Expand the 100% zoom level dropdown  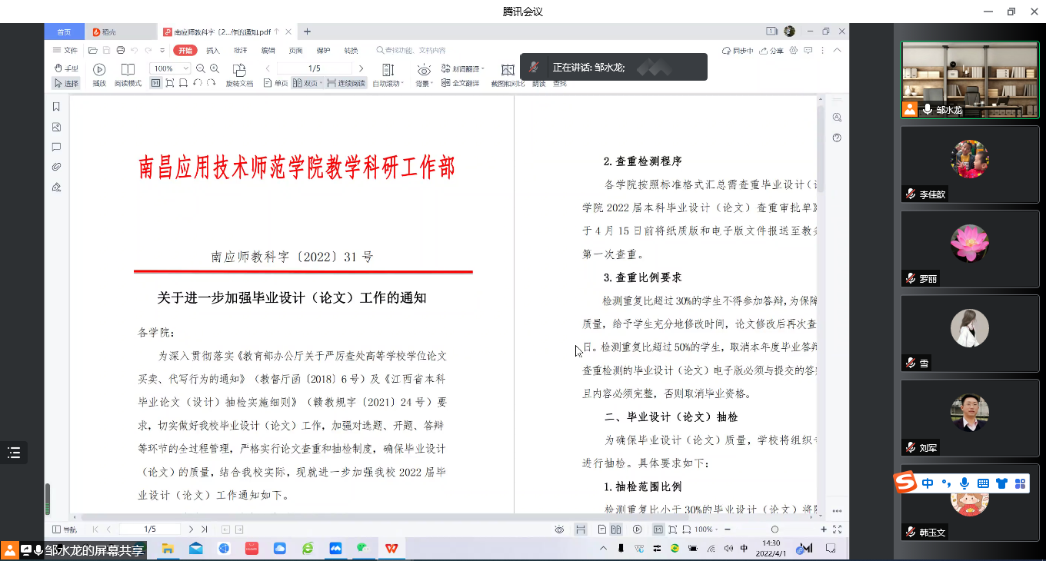pos(185,68)
